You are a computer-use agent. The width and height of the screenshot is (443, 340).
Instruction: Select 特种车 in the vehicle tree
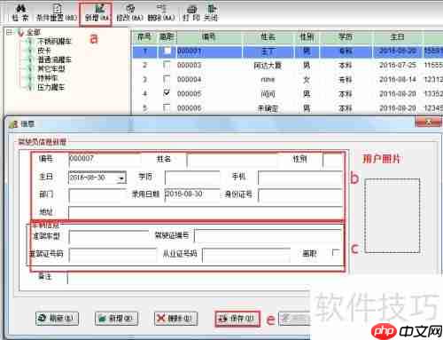click(48, 78)
